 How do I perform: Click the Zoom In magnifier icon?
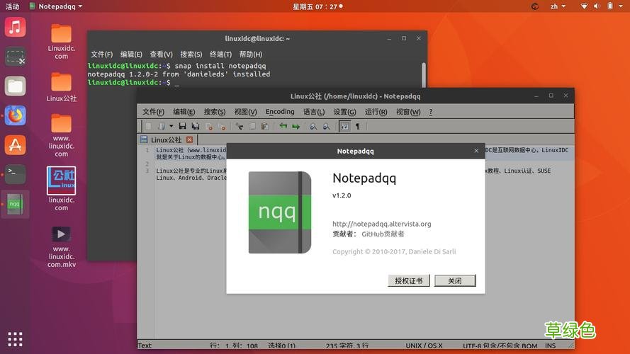click(x=313, y=127)
